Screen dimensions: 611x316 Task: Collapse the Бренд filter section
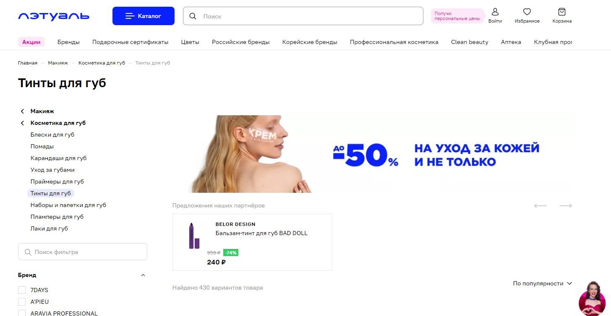[x=143, y=275]
